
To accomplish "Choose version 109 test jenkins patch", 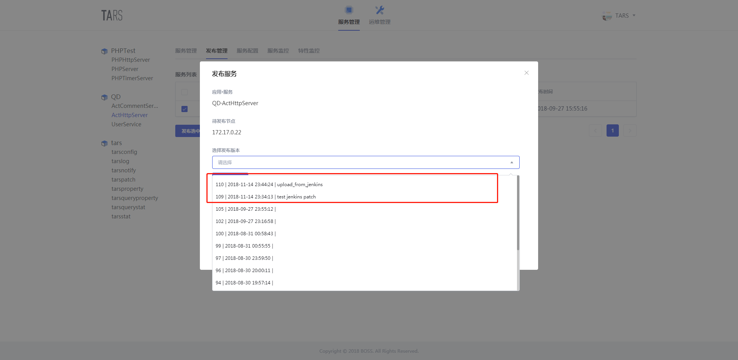I will tap(266, 197).
